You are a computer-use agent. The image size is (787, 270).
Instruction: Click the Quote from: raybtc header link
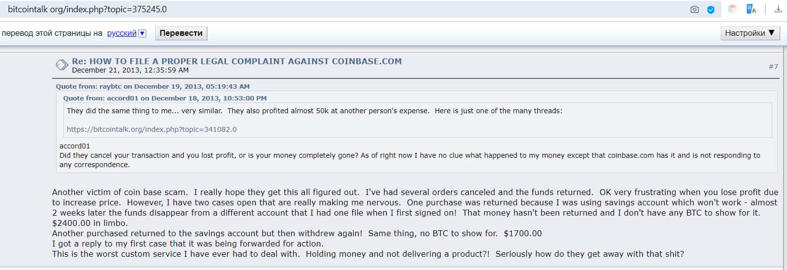point(152,86)
